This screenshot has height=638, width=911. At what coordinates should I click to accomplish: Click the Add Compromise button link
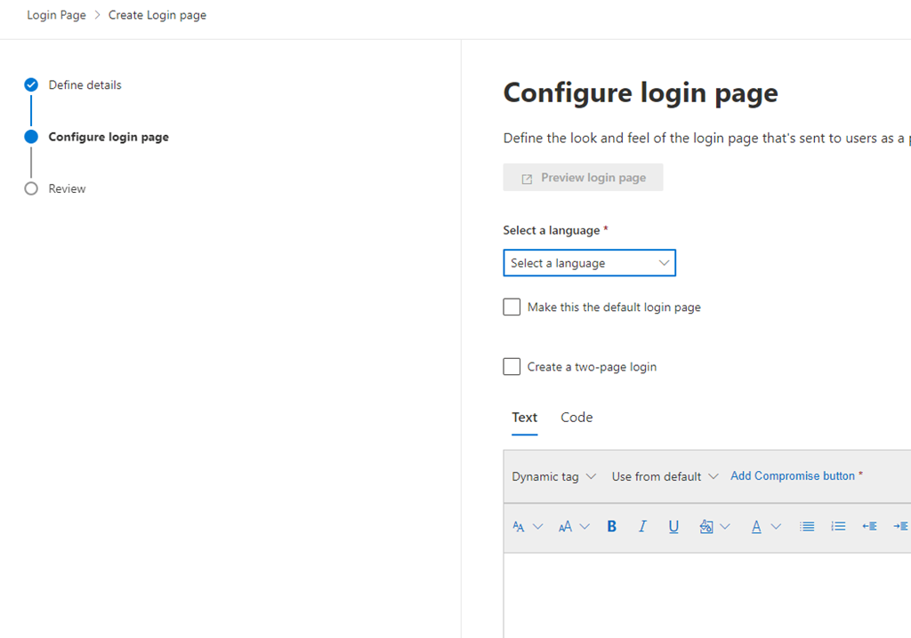pos(793,476)
